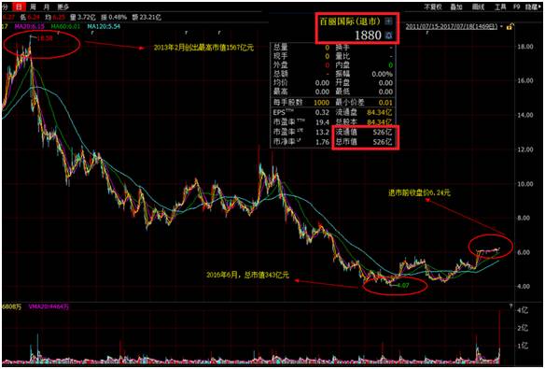This screenshot has width=545, height=369.
Task: Click the 叠加 overlay button
Action: [456, 7]
